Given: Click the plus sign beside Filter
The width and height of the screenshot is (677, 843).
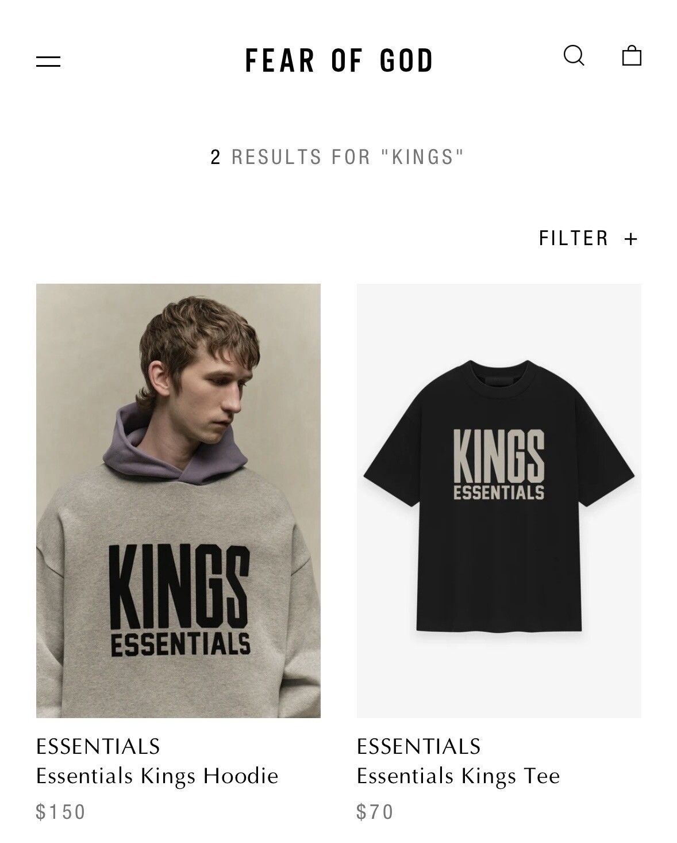Looking at the screenshot, I should (x=630, y=239).
